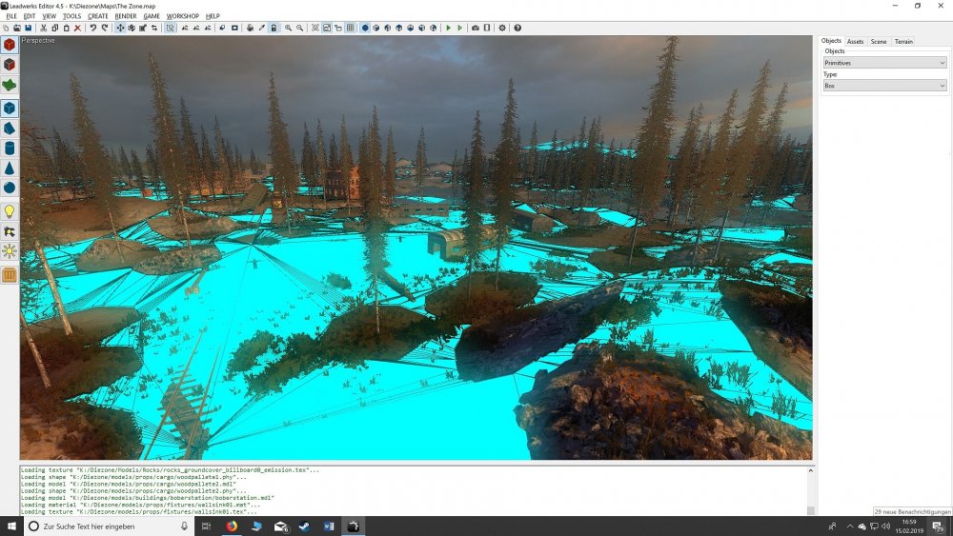Viewport: 953px width, 536px height.
Task: Open the Type dropdown showing Box
Action: [x=884, y=86]
